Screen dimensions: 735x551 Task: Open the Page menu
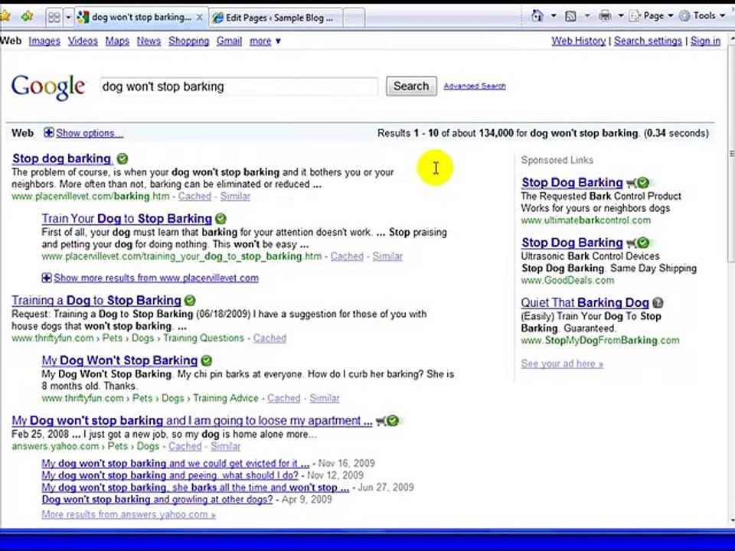coord(651,16)
